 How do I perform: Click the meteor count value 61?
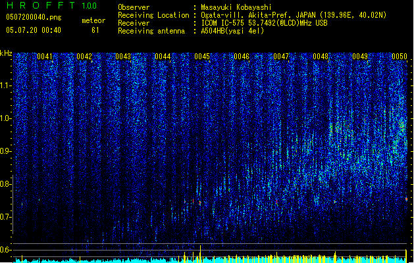tap(95, 30)
